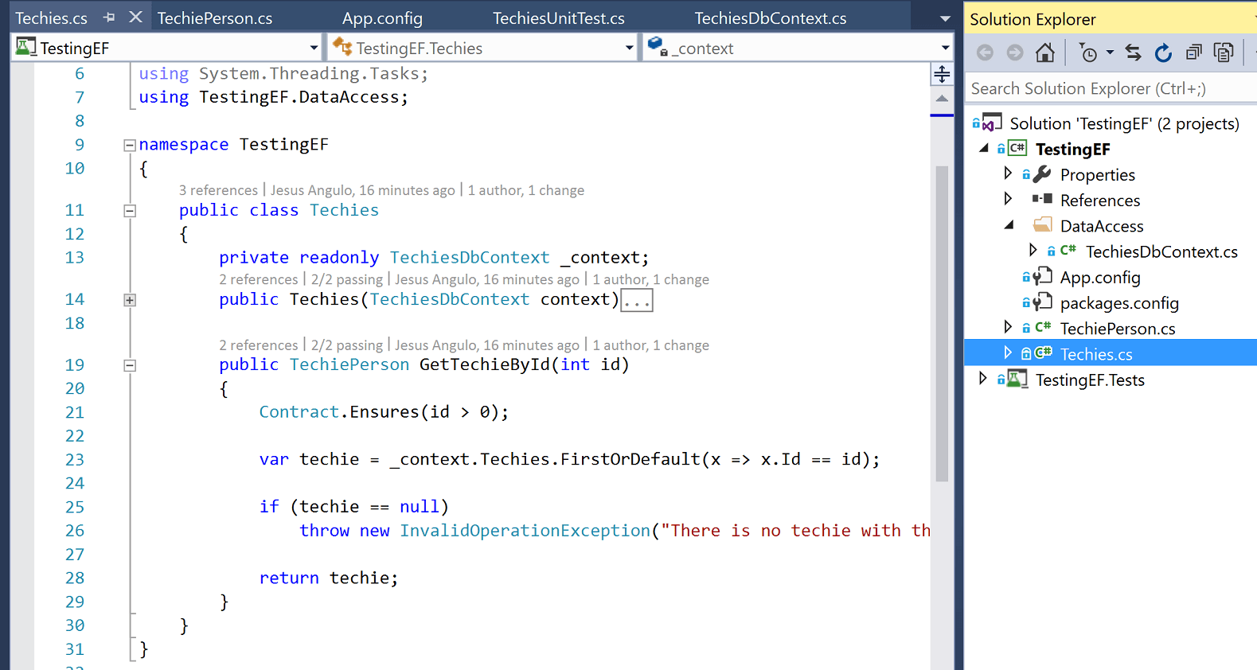Click the DataAccess folder icon

tap(1042, 224)
